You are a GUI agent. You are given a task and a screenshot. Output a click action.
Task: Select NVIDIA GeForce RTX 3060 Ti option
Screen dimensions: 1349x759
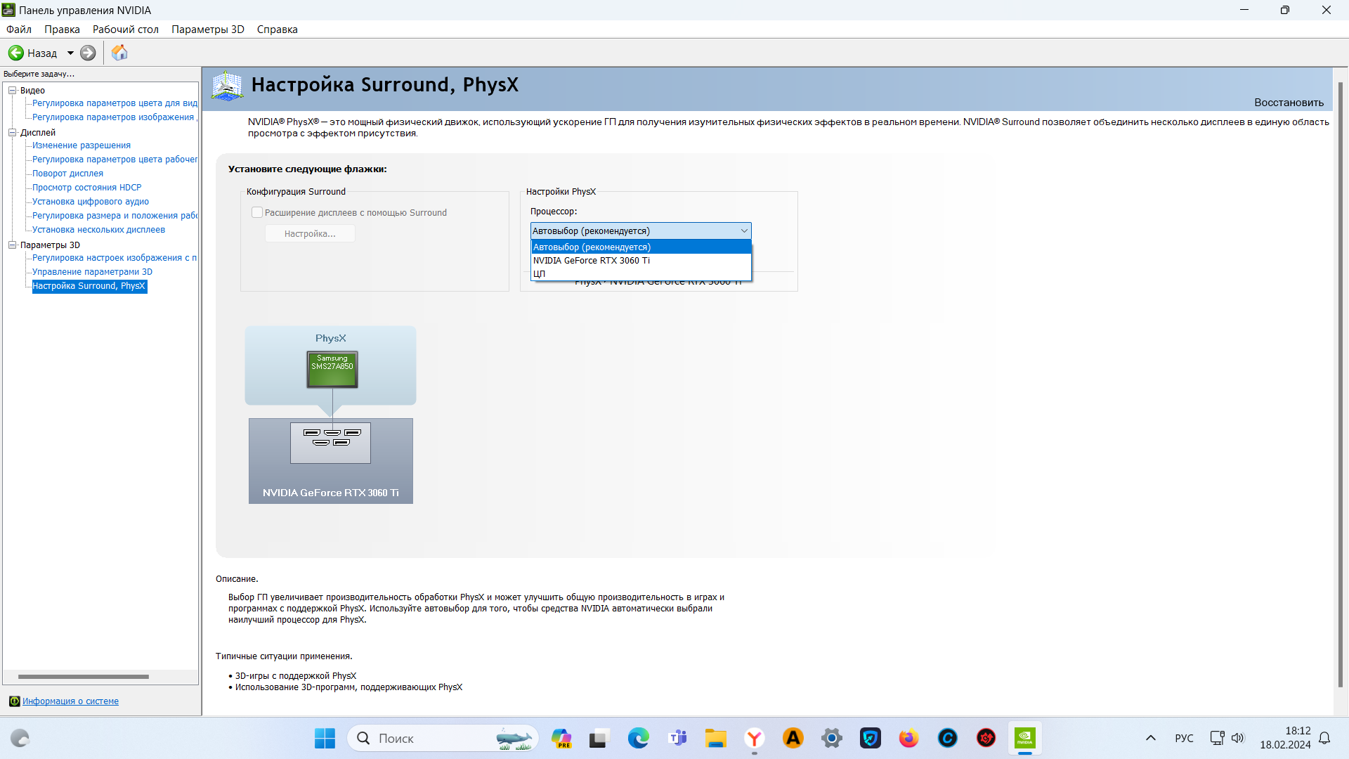pyautogui.click(x=591, y=260)
